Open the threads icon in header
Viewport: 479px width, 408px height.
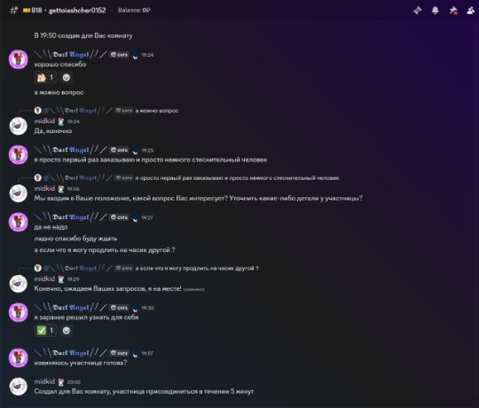[x=417, y=11]
